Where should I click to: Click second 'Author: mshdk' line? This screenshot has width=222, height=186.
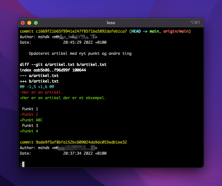(59, 148)
